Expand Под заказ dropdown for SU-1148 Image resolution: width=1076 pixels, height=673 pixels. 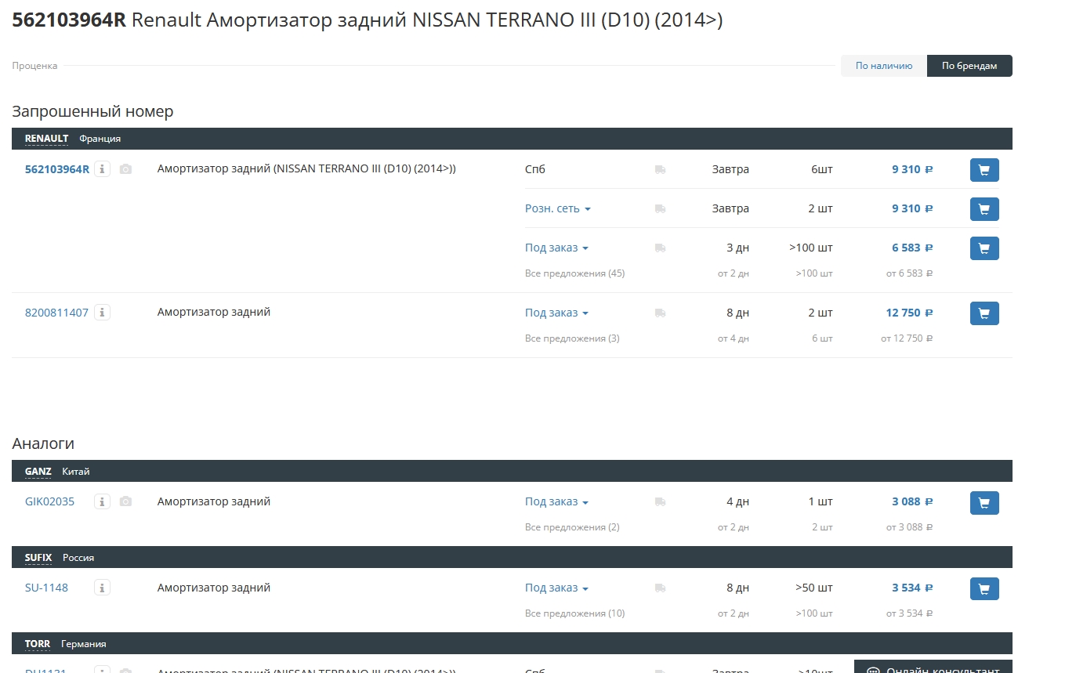click(556, 588)
